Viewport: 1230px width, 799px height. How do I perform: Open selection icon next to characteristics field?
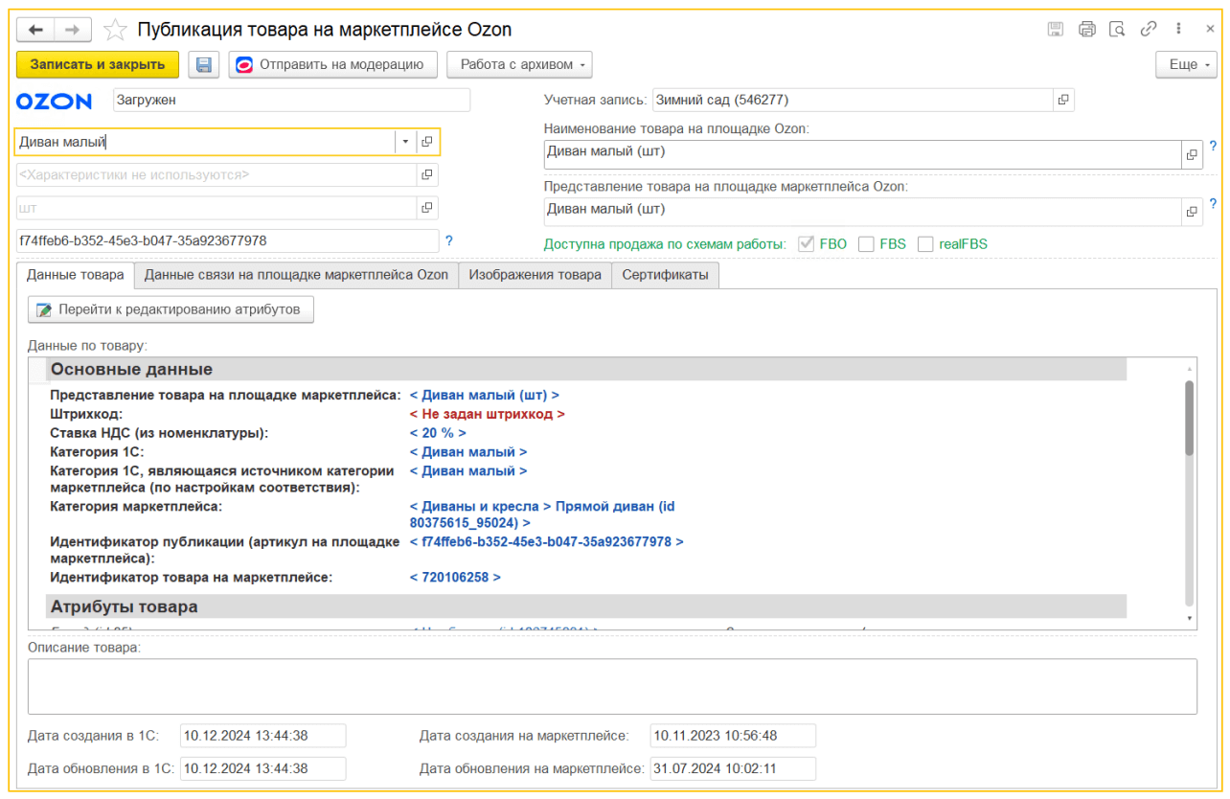coord(426,174)
